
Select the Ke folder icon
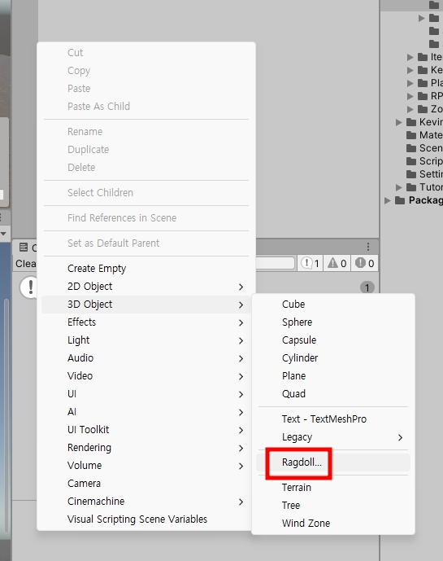click(423, 70)
